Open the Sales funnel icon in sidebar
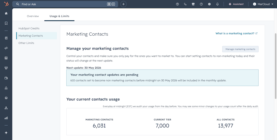Viewport: 277px width, 140px height. [x=6, y=68]
